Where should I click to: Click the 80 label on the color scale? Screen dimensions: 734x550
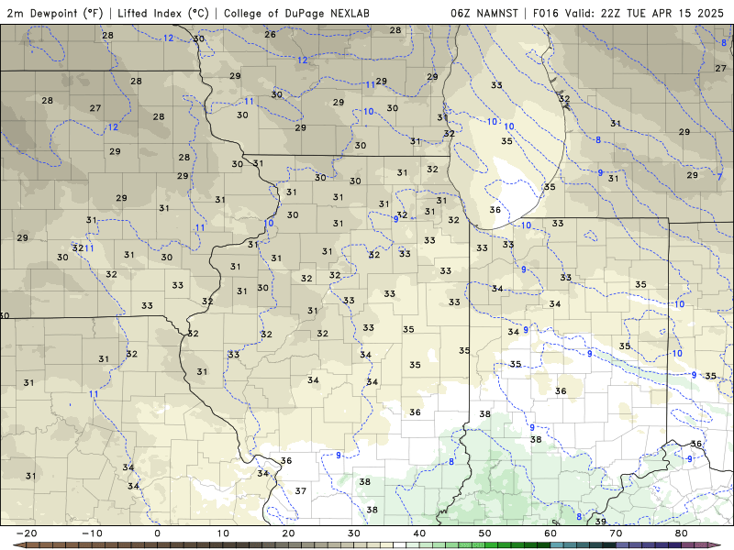[x=682, y=533]
